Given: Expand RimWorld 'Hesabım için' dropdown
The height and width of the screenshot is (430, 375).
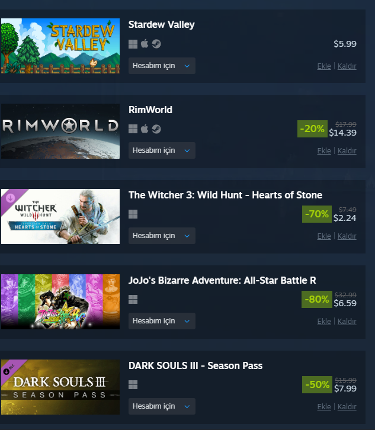Looking at the screenshot, I should point(162,150).
